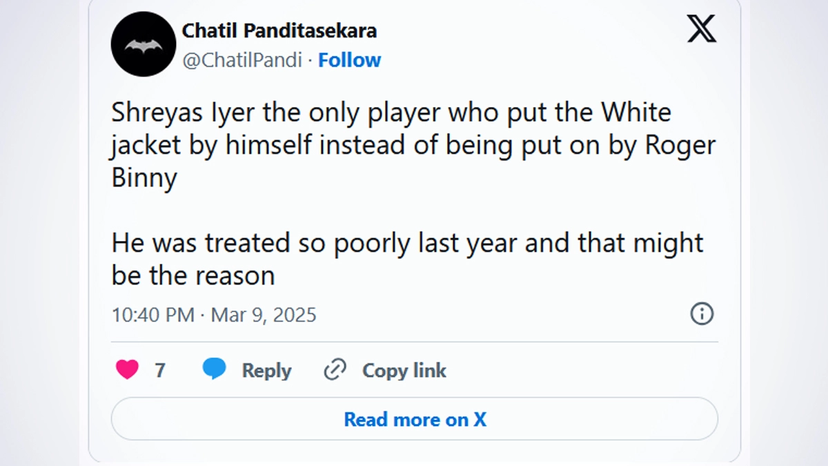Click the blue reply speech bubble icon
The height and width of the screenshot is (466, 828).
tap(215, 369)
